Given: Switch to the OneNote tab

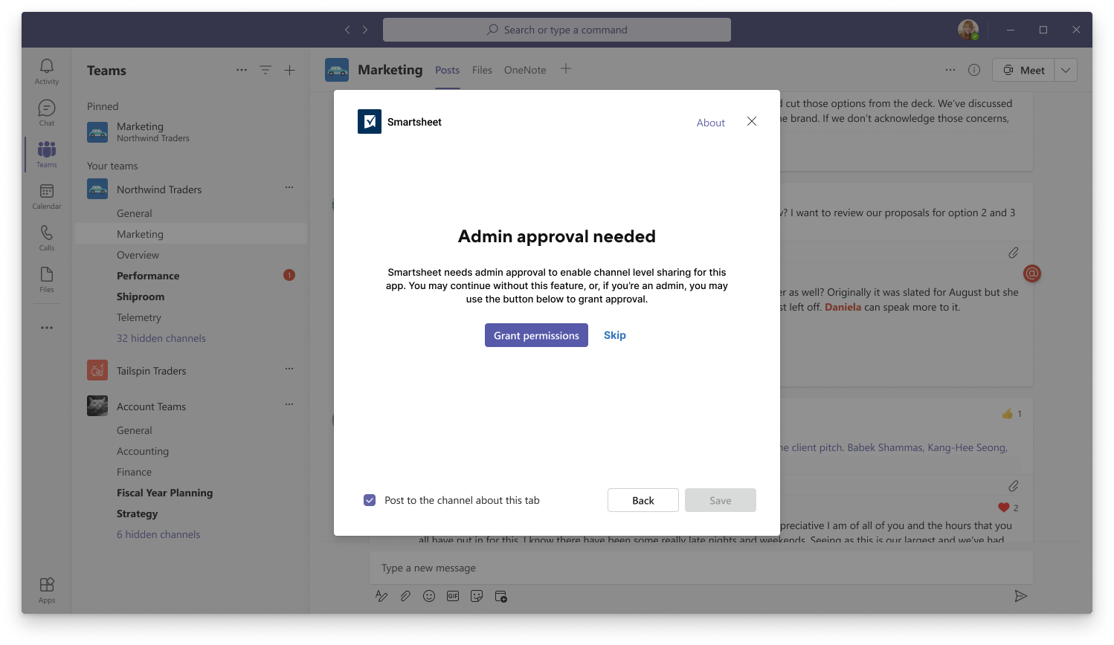Looking at the screenshot, I should (x=524, y=70).
